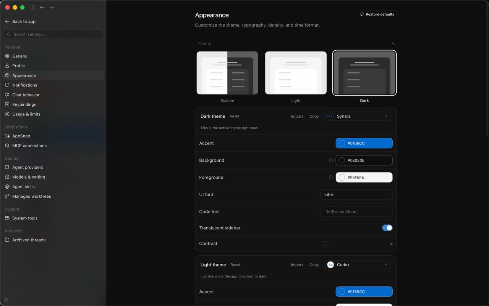Click the palette icon beside Appearance

pos(7,75)
